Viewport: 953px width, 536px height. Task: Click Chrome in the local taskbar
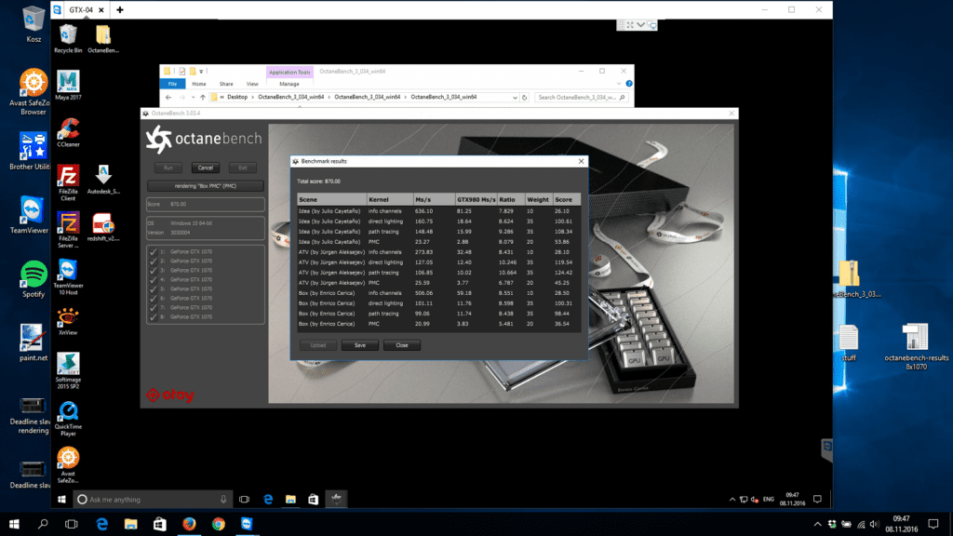218,524
